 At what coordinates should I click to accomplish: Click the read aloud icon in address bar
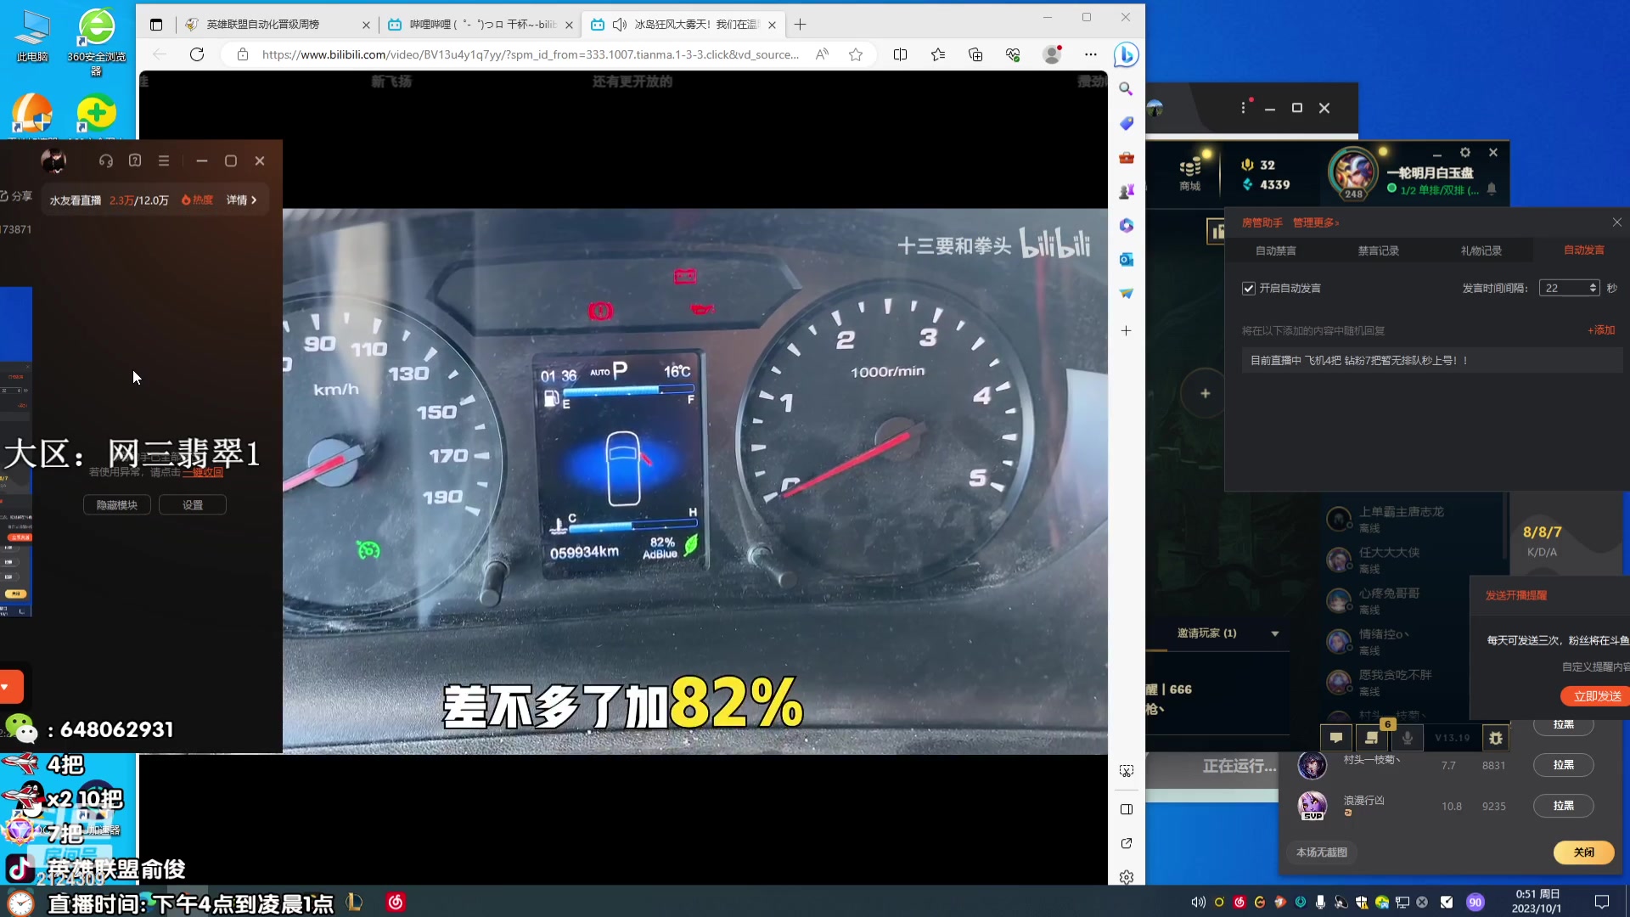pyautogui.click(x=822, y=54)
